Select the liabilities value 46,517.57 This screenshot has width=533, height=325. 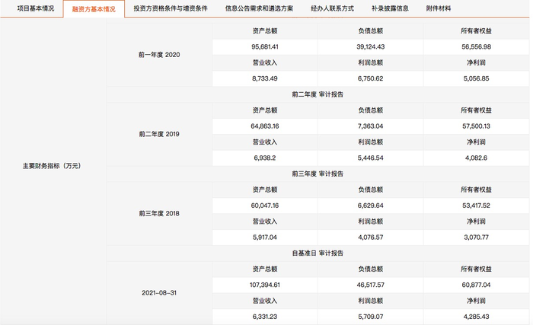point(371,285)
